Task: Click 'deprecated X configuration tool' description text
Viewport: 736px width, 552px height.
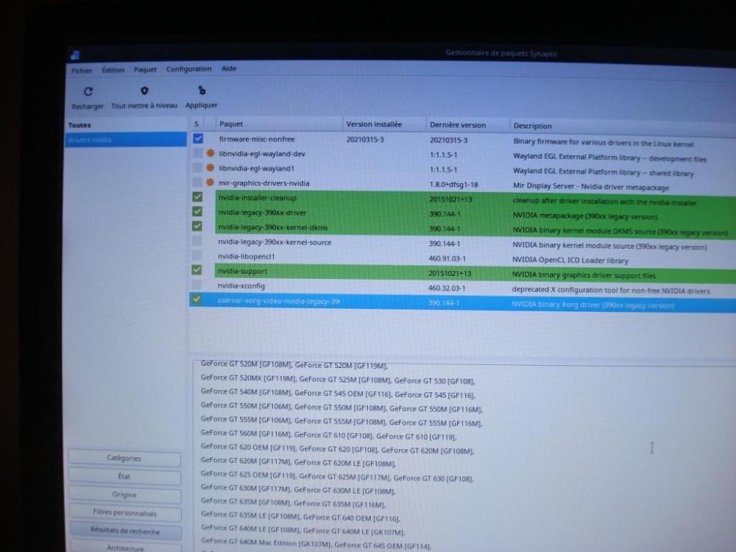Action: 611,290
